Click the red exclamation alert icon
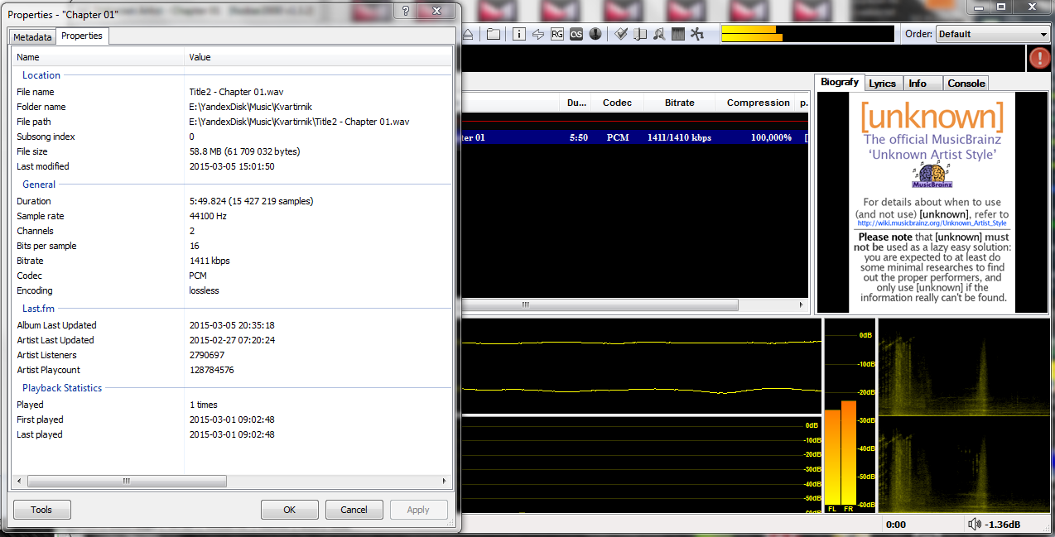 (x=1039, y=58)
